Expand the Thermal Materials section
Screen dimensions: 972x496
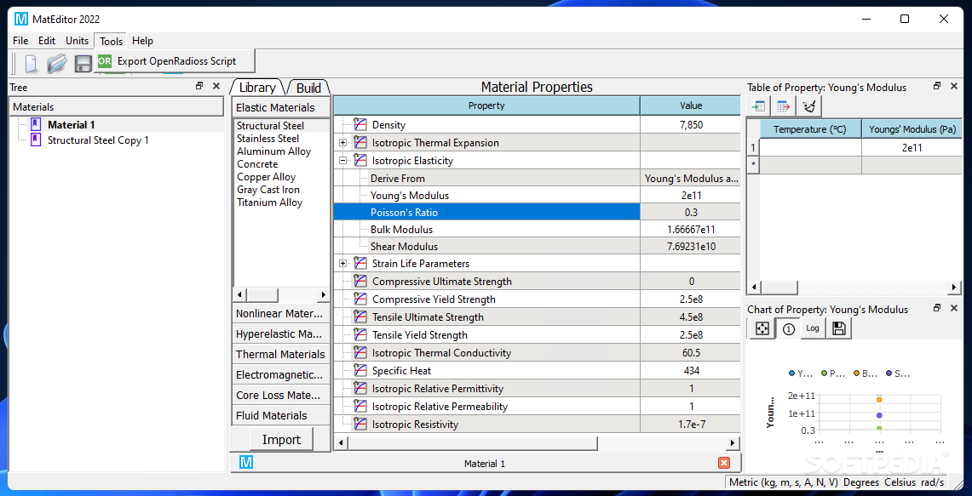[x=280, y=354]
